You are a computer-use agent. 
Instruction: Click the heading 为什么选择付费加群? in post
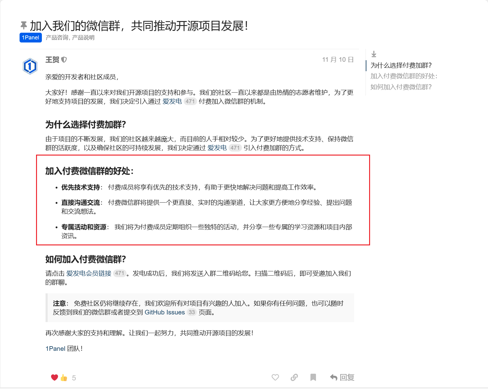click(86, 125)
